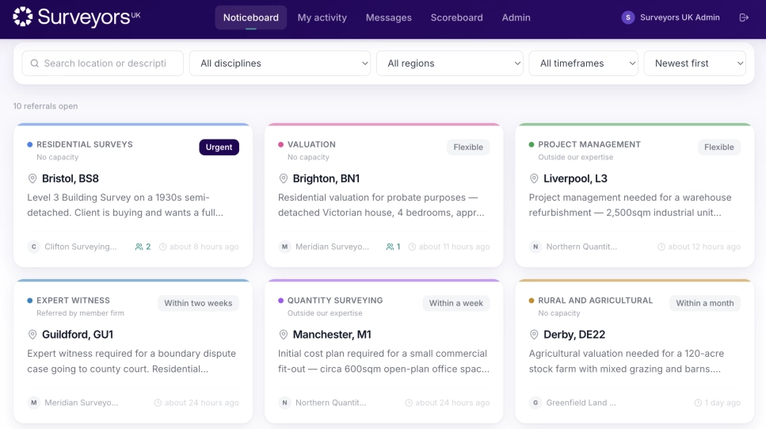The height and width of the screenshot is (429, 766).
Task: Click clock icon on Guildford card
Action: click(x=158, y=403)
